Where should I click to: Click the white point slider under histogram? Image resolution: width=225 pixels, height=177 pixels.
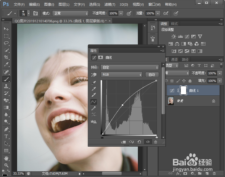(157, 137)
